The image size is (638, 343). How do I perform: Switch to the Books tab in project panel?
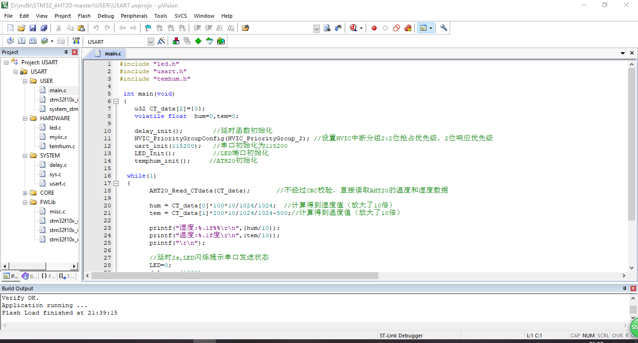29,276
